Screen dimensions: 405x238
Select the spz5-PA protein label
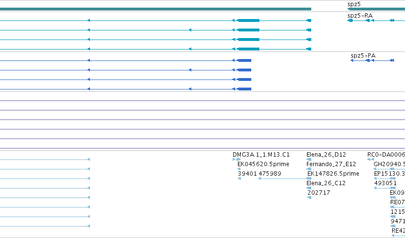point(363,56)
